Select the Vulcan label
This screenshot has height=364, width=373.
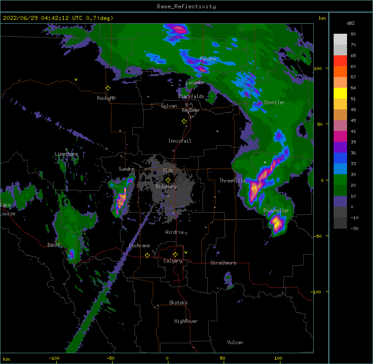pos(235,342)
